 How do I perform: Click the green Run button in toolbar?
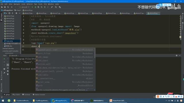[32, 7]
